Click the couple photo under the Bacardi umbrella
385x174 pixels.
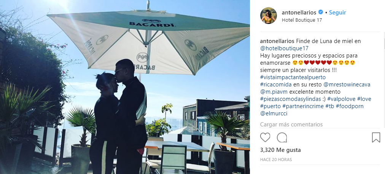click(x=125, y=87)
